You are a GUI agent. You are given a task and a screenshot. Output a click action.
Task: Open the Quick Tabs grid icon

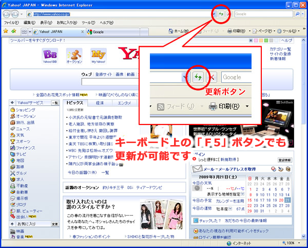pyautogui.click(x=24, y=31)
